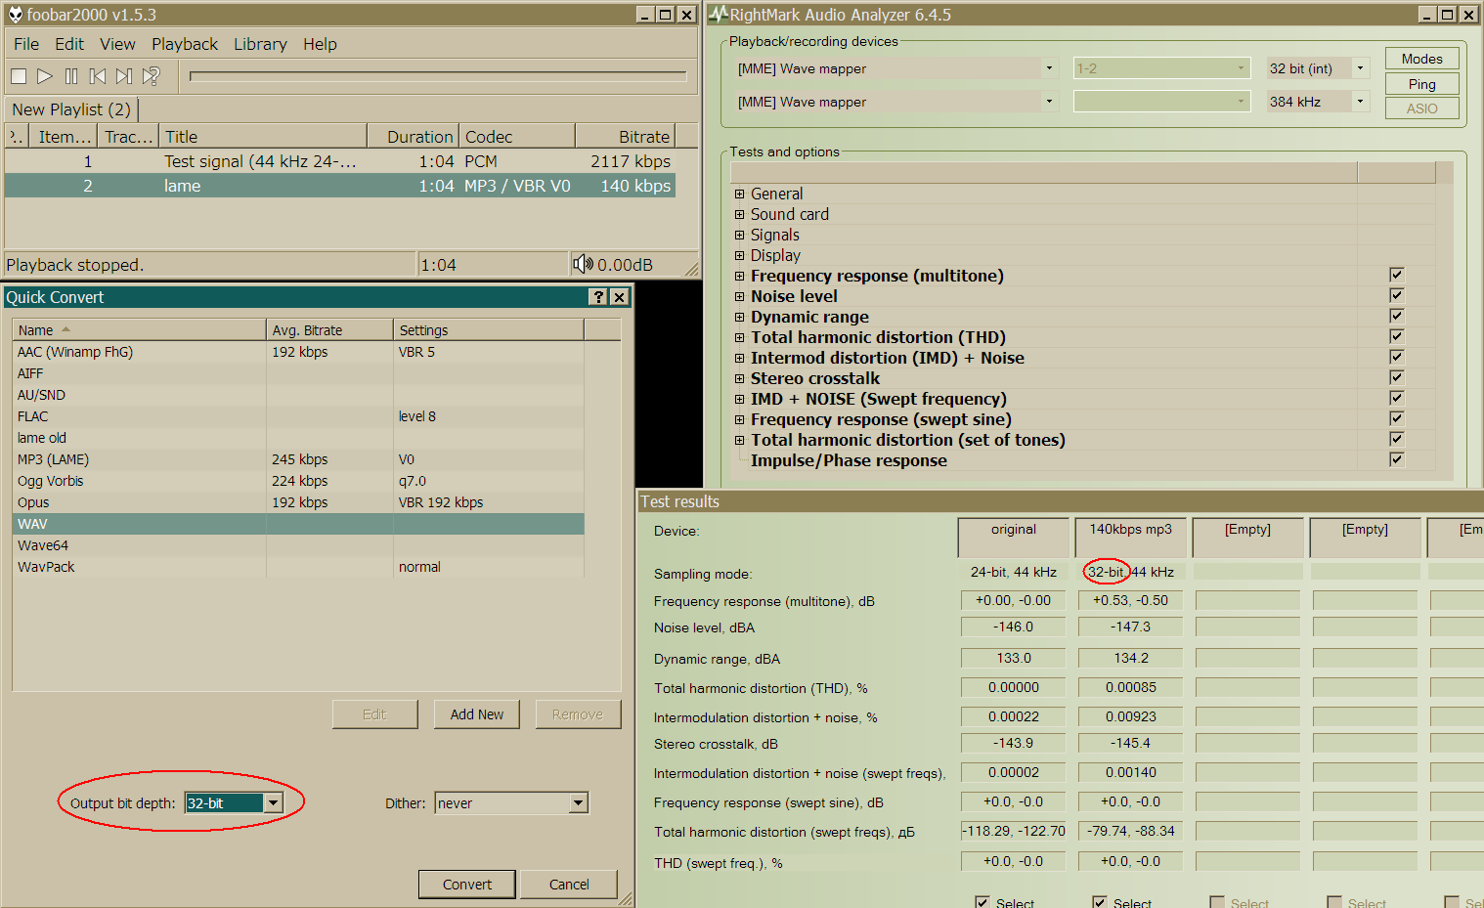Open the View menu
This screenshot has width=1484, height=908.
(117, 44)
